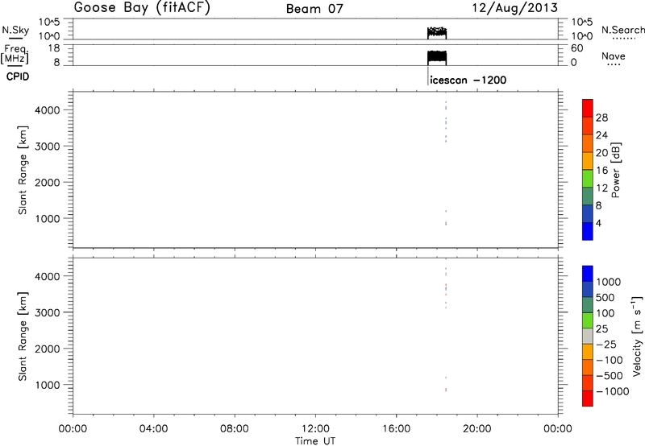Select the "4000" range tick in velocity panel
The image size is (645, 446).
click(x=48, y=277)
